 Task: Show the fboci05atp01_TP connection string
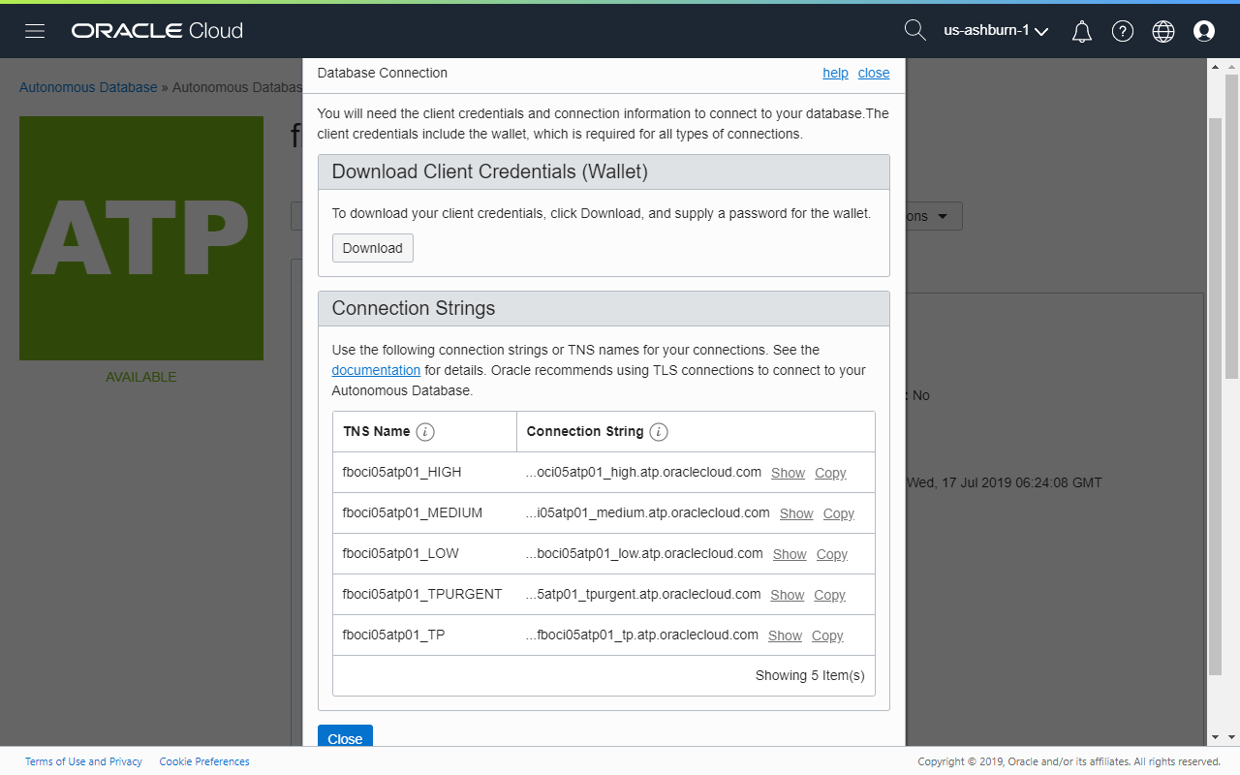pyautogui.click(x=785, y=635)
